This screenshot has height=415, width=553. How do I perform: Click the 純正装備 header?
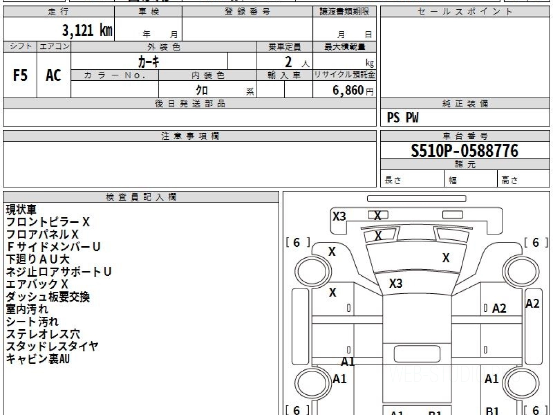(x=465, y=104)
